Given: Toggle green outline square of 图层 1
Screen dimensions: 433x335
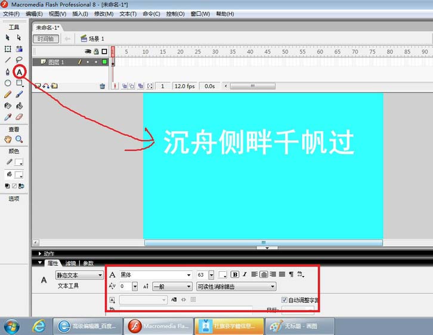Looking at the screenshot, I should pyautogui.click(x=104, y=62).
